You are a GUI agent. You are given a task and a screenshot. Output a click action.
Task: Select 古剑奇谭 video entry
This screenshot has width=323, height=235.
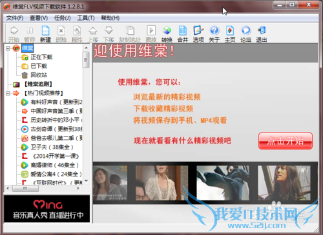(56, 129)
